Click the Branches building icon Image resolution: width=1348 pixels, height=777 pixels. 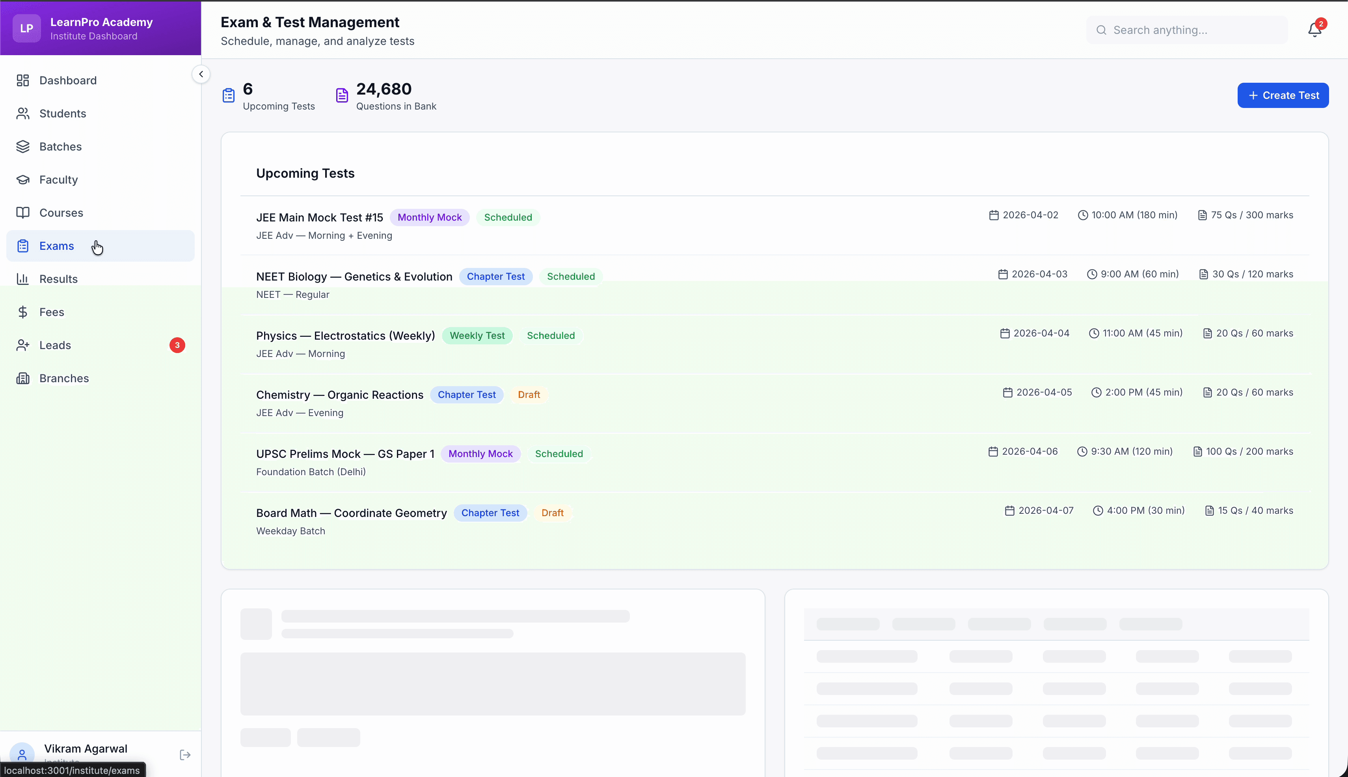[22, 378]
